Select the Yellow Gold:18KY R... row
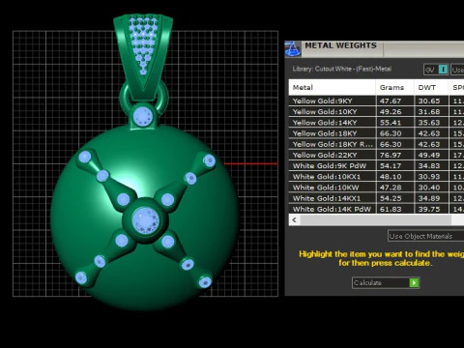The image size is (464, 348). [x=376, y=144]
